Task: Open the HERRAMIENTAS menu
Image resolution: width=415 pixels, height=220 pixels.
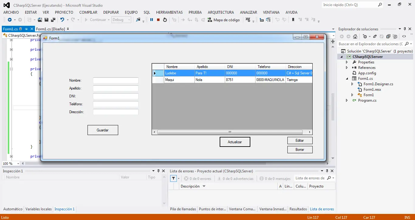Action: 170,12
